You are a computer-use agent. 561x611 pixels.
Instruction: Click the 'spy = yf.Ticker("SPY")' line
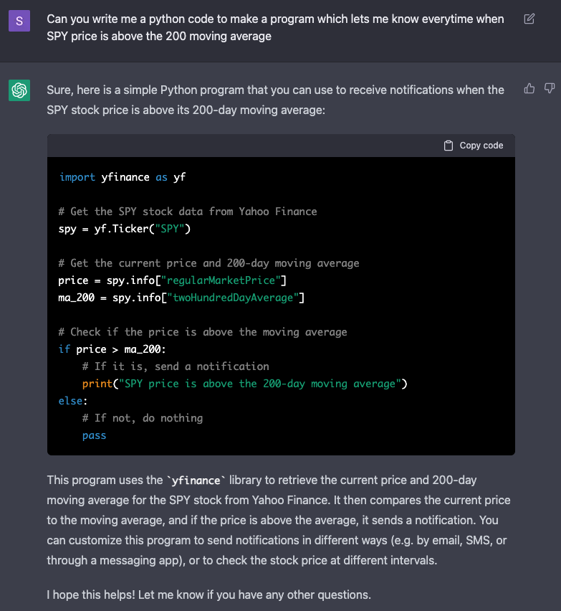coord(125,229)
